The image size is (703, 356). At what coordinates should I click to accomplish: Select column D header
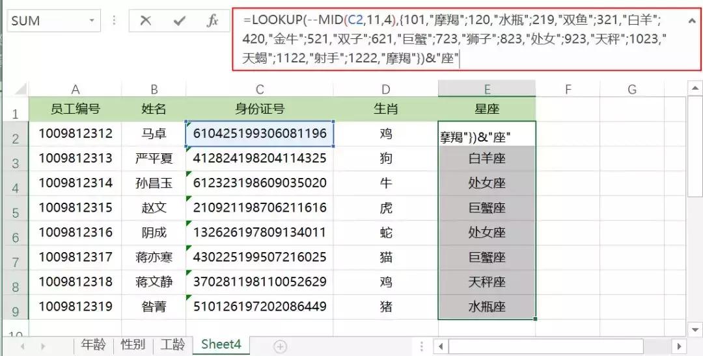click(x=385, y=90)
